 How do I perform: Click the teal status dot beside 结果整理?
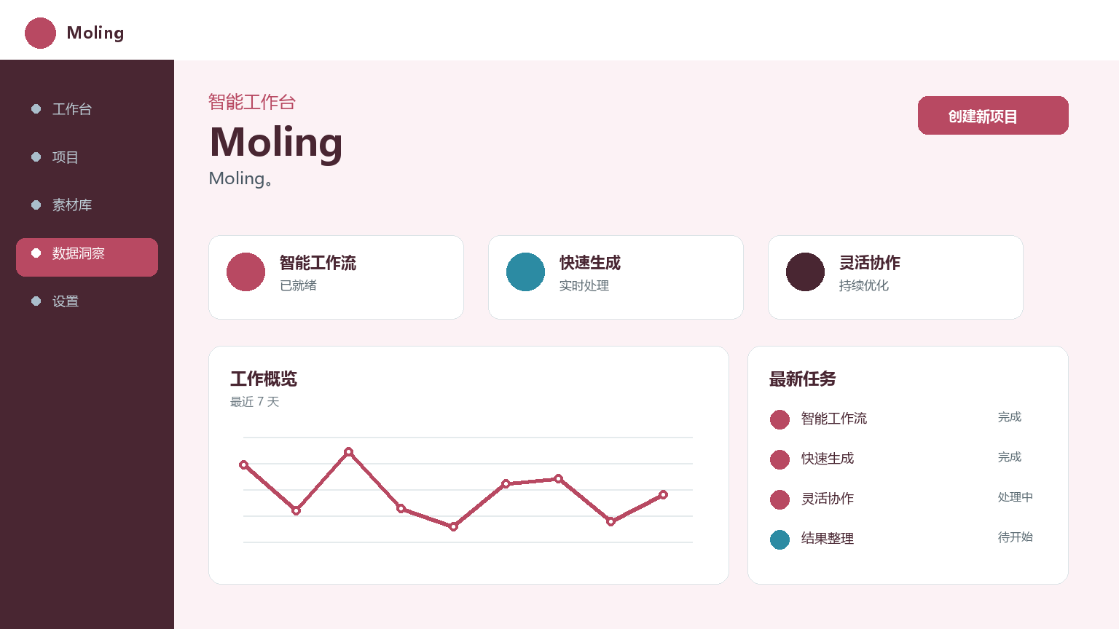click(780, 539)
